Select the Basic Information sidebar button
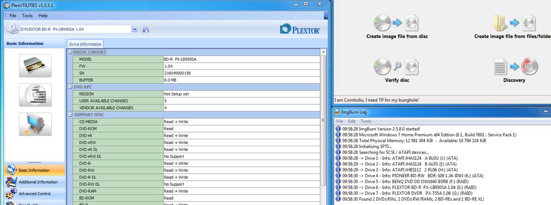Image resolution: width=551 pixels, height=205 pixels. click(34, 170)
